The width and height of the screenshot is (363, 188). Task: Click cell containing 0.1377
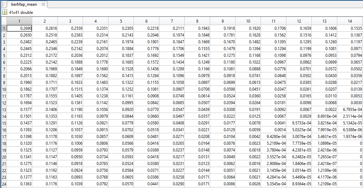(x=19, y=177)
